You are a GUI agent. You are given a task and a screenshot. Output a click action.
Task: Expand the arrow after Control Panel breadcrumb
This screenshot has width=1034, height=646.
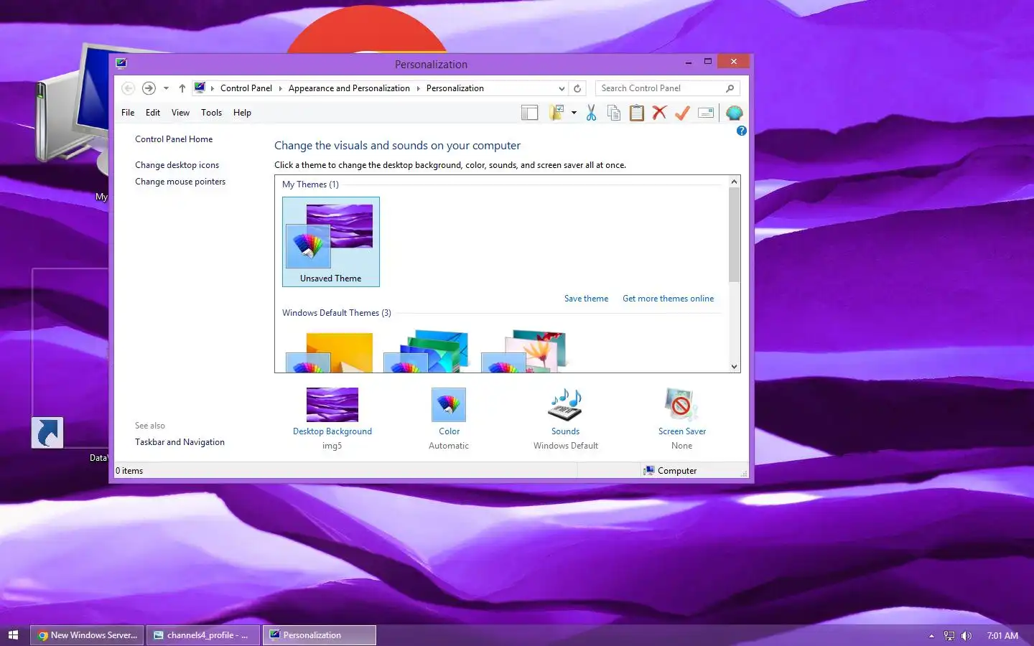coord(280,88)
